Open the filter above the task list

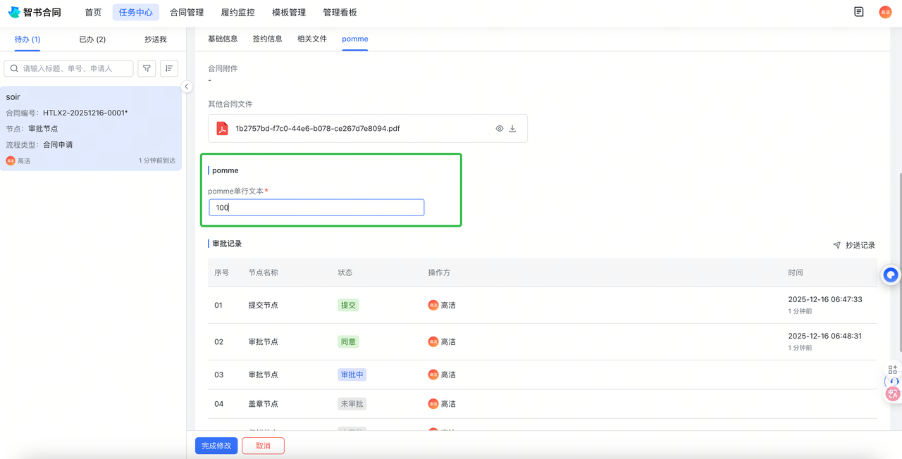(147, 68)
